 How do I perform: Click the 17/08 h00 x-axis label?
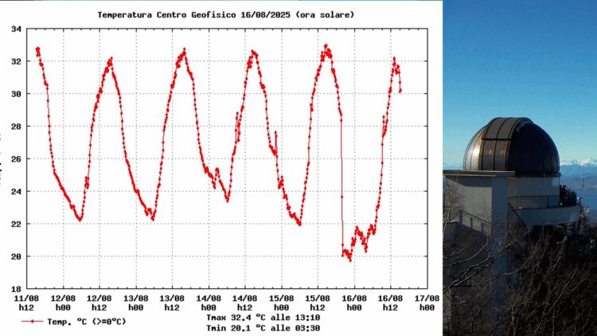[427, 303]
